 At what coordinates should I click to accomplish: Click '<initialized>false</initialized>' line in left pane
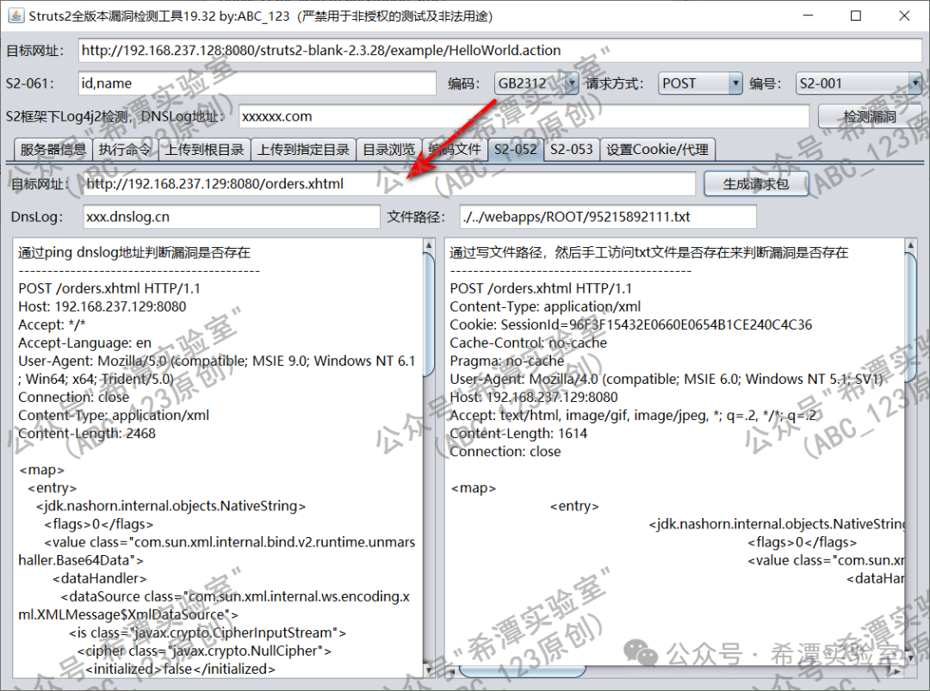point(180,669)
